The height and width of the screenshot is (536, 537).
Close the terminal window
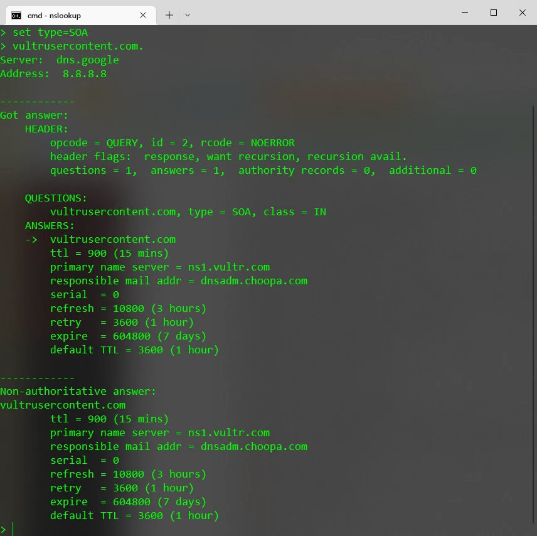(x=523, y=13)
